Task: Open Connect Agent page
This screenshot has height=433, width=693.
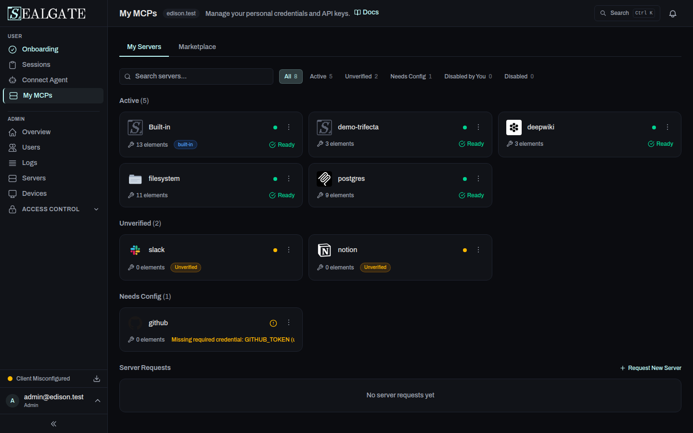Action: [53, 80]
